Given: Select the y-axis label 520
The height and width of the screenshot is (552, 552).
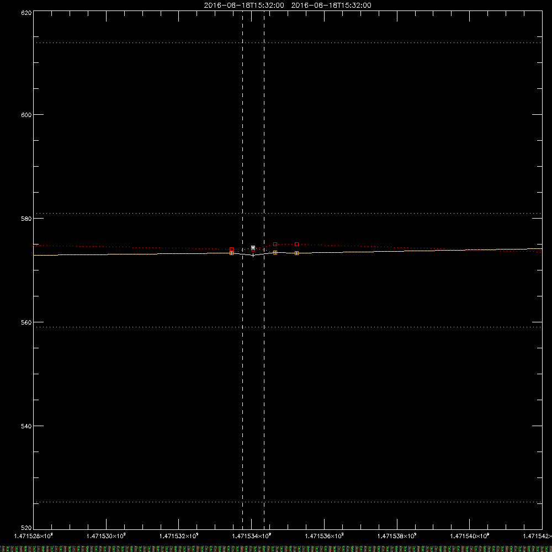Looking at the screenshot, I should coord(26,528).
